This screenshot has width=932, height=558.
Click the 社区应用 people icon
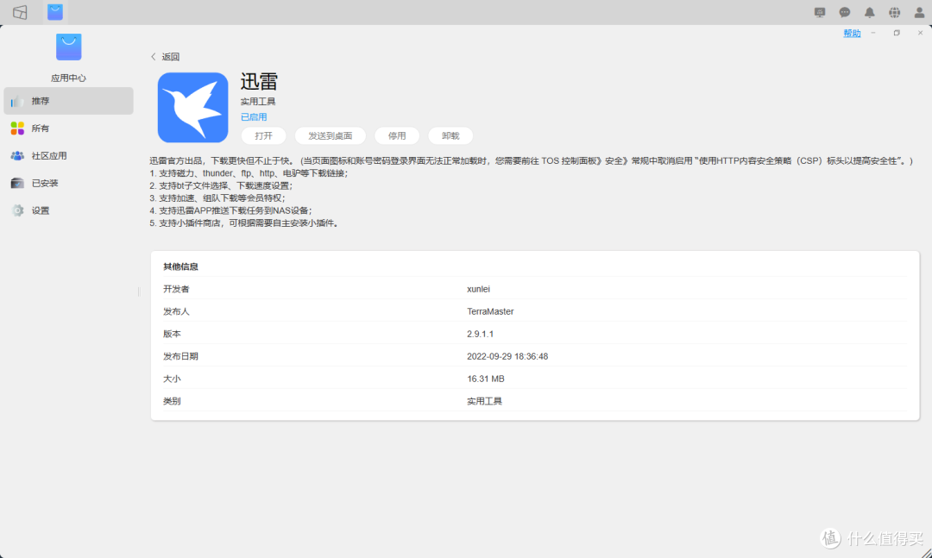17,156
